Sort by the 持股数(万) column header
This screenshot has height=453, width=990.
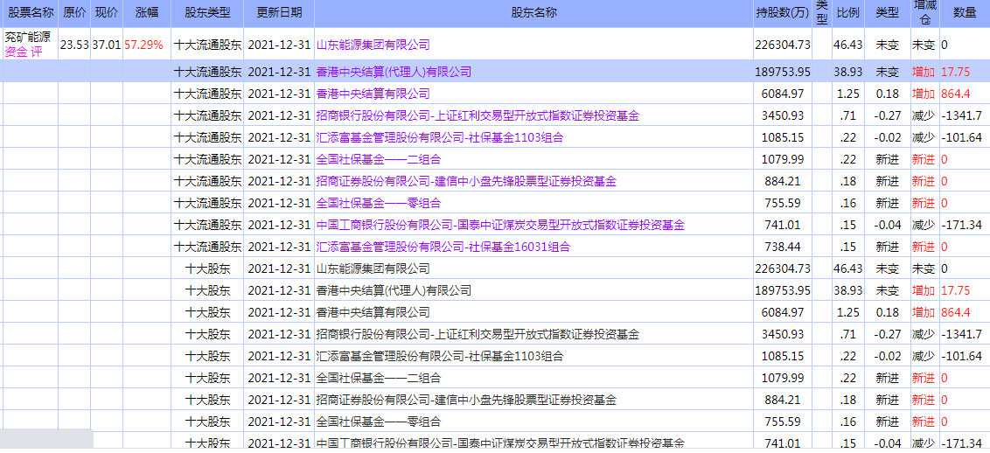[782, 12]
